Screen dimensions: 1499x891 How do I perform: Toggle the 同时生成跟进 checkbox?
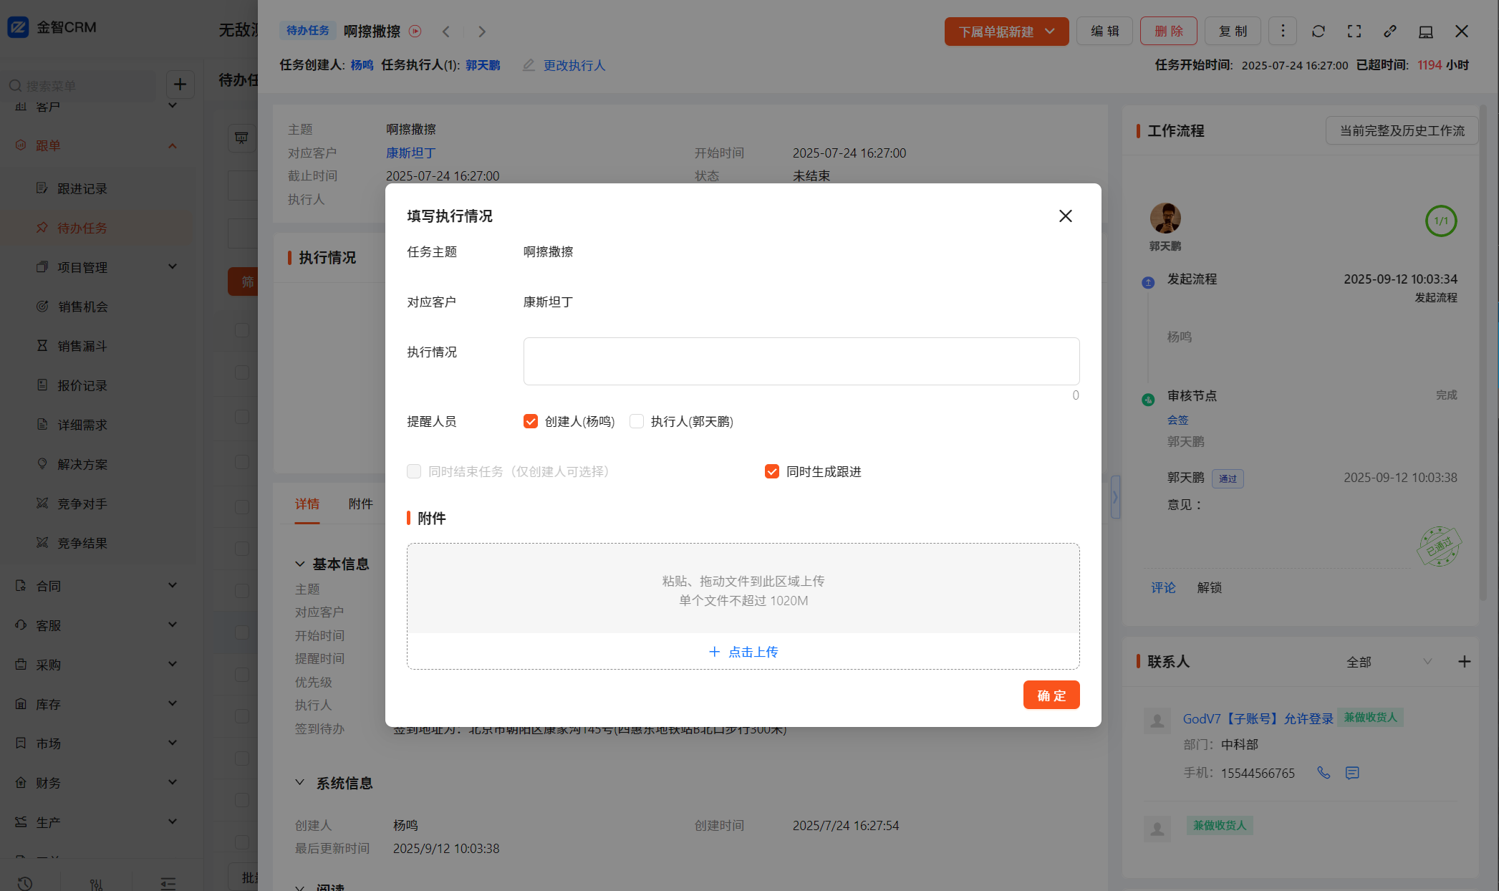point(772,471)
